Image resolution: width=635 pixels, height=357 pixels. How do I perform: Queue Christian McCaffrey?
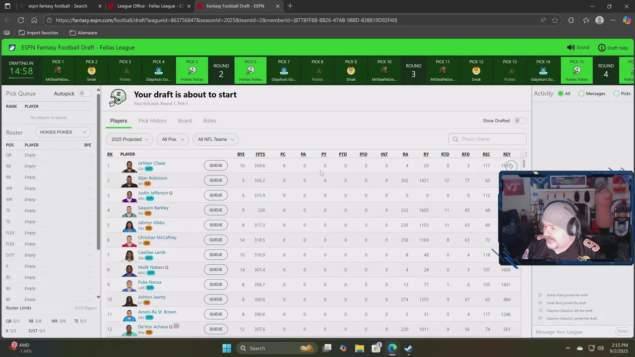216,240
